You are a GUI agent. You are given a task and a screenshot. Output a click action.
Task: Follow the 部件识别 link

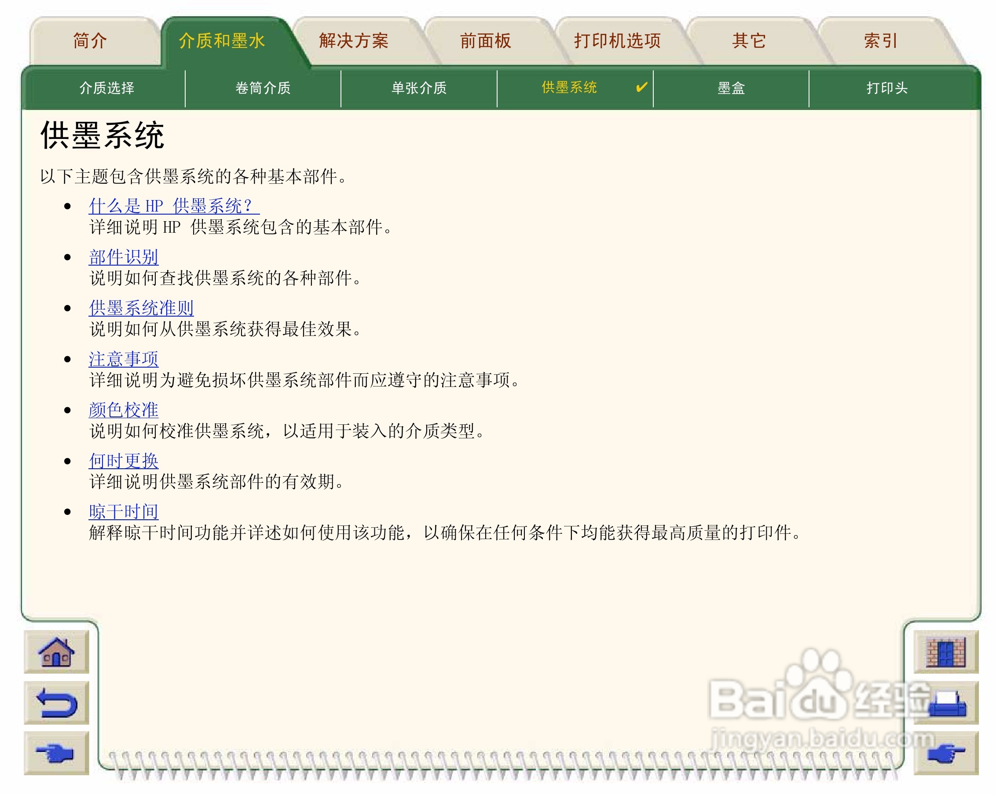123,257
